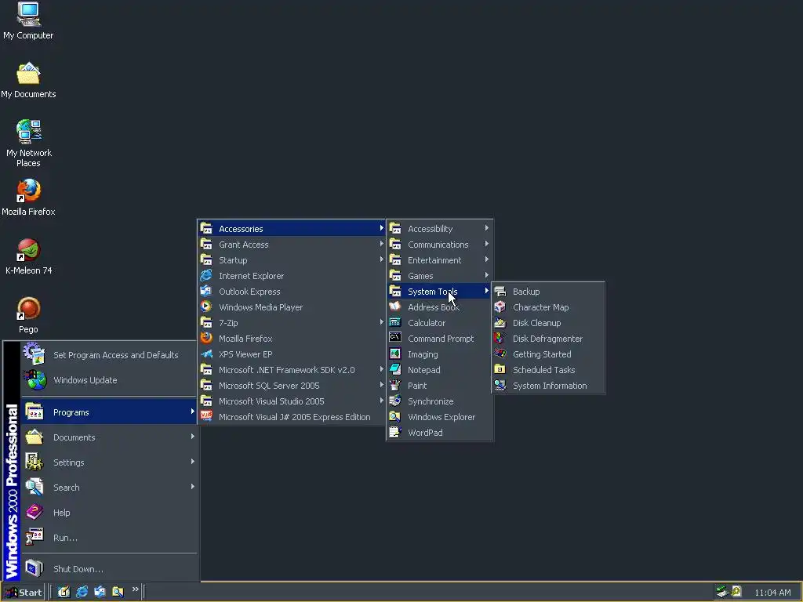This screenshot has width=803, height=602.
Task: Launch WordPad from Accessories
Action: [x=439, y=432]
